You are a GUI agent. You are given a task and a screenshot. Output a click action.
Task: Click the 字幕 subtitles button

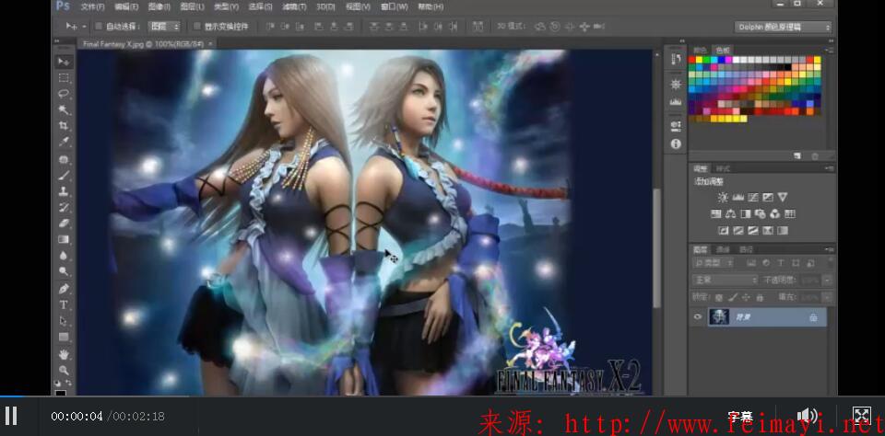(x=740, y=417)
